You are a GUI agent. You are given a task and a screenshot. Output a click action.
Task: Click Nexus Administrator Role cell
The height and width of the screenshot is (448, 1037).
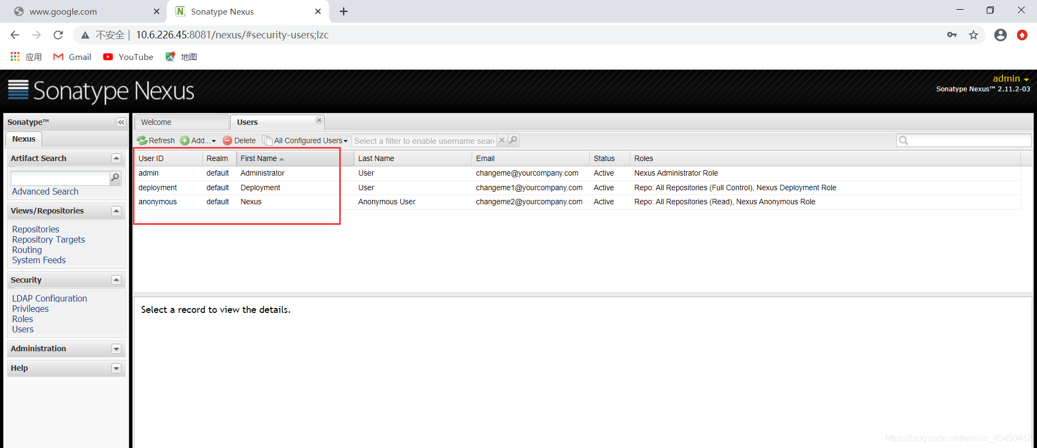(x=676, y=173)
